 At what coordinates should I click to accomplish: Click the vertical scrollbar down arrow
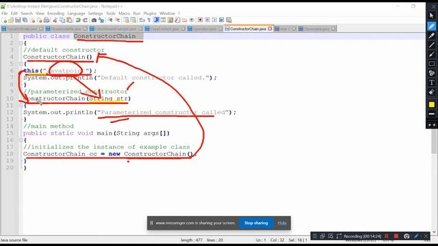click(x=434, y=232)
